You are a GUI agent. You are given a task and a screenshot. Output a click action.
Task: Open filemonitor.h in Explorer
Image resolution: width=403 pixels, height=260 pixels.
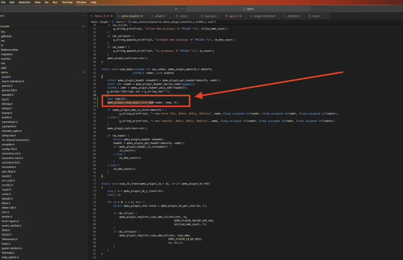point(9,239)
